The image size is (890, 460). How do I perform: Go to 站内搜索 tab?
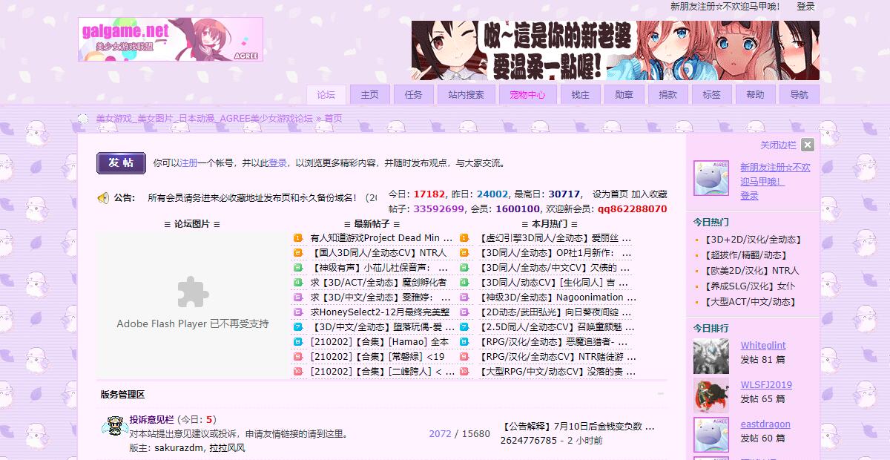click(467, 94)
